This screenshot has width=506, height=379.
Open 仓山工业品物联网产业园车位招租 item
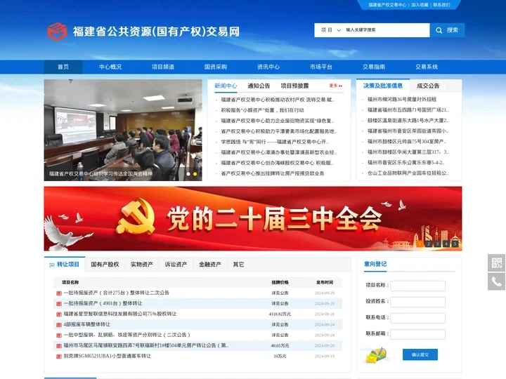408,173
